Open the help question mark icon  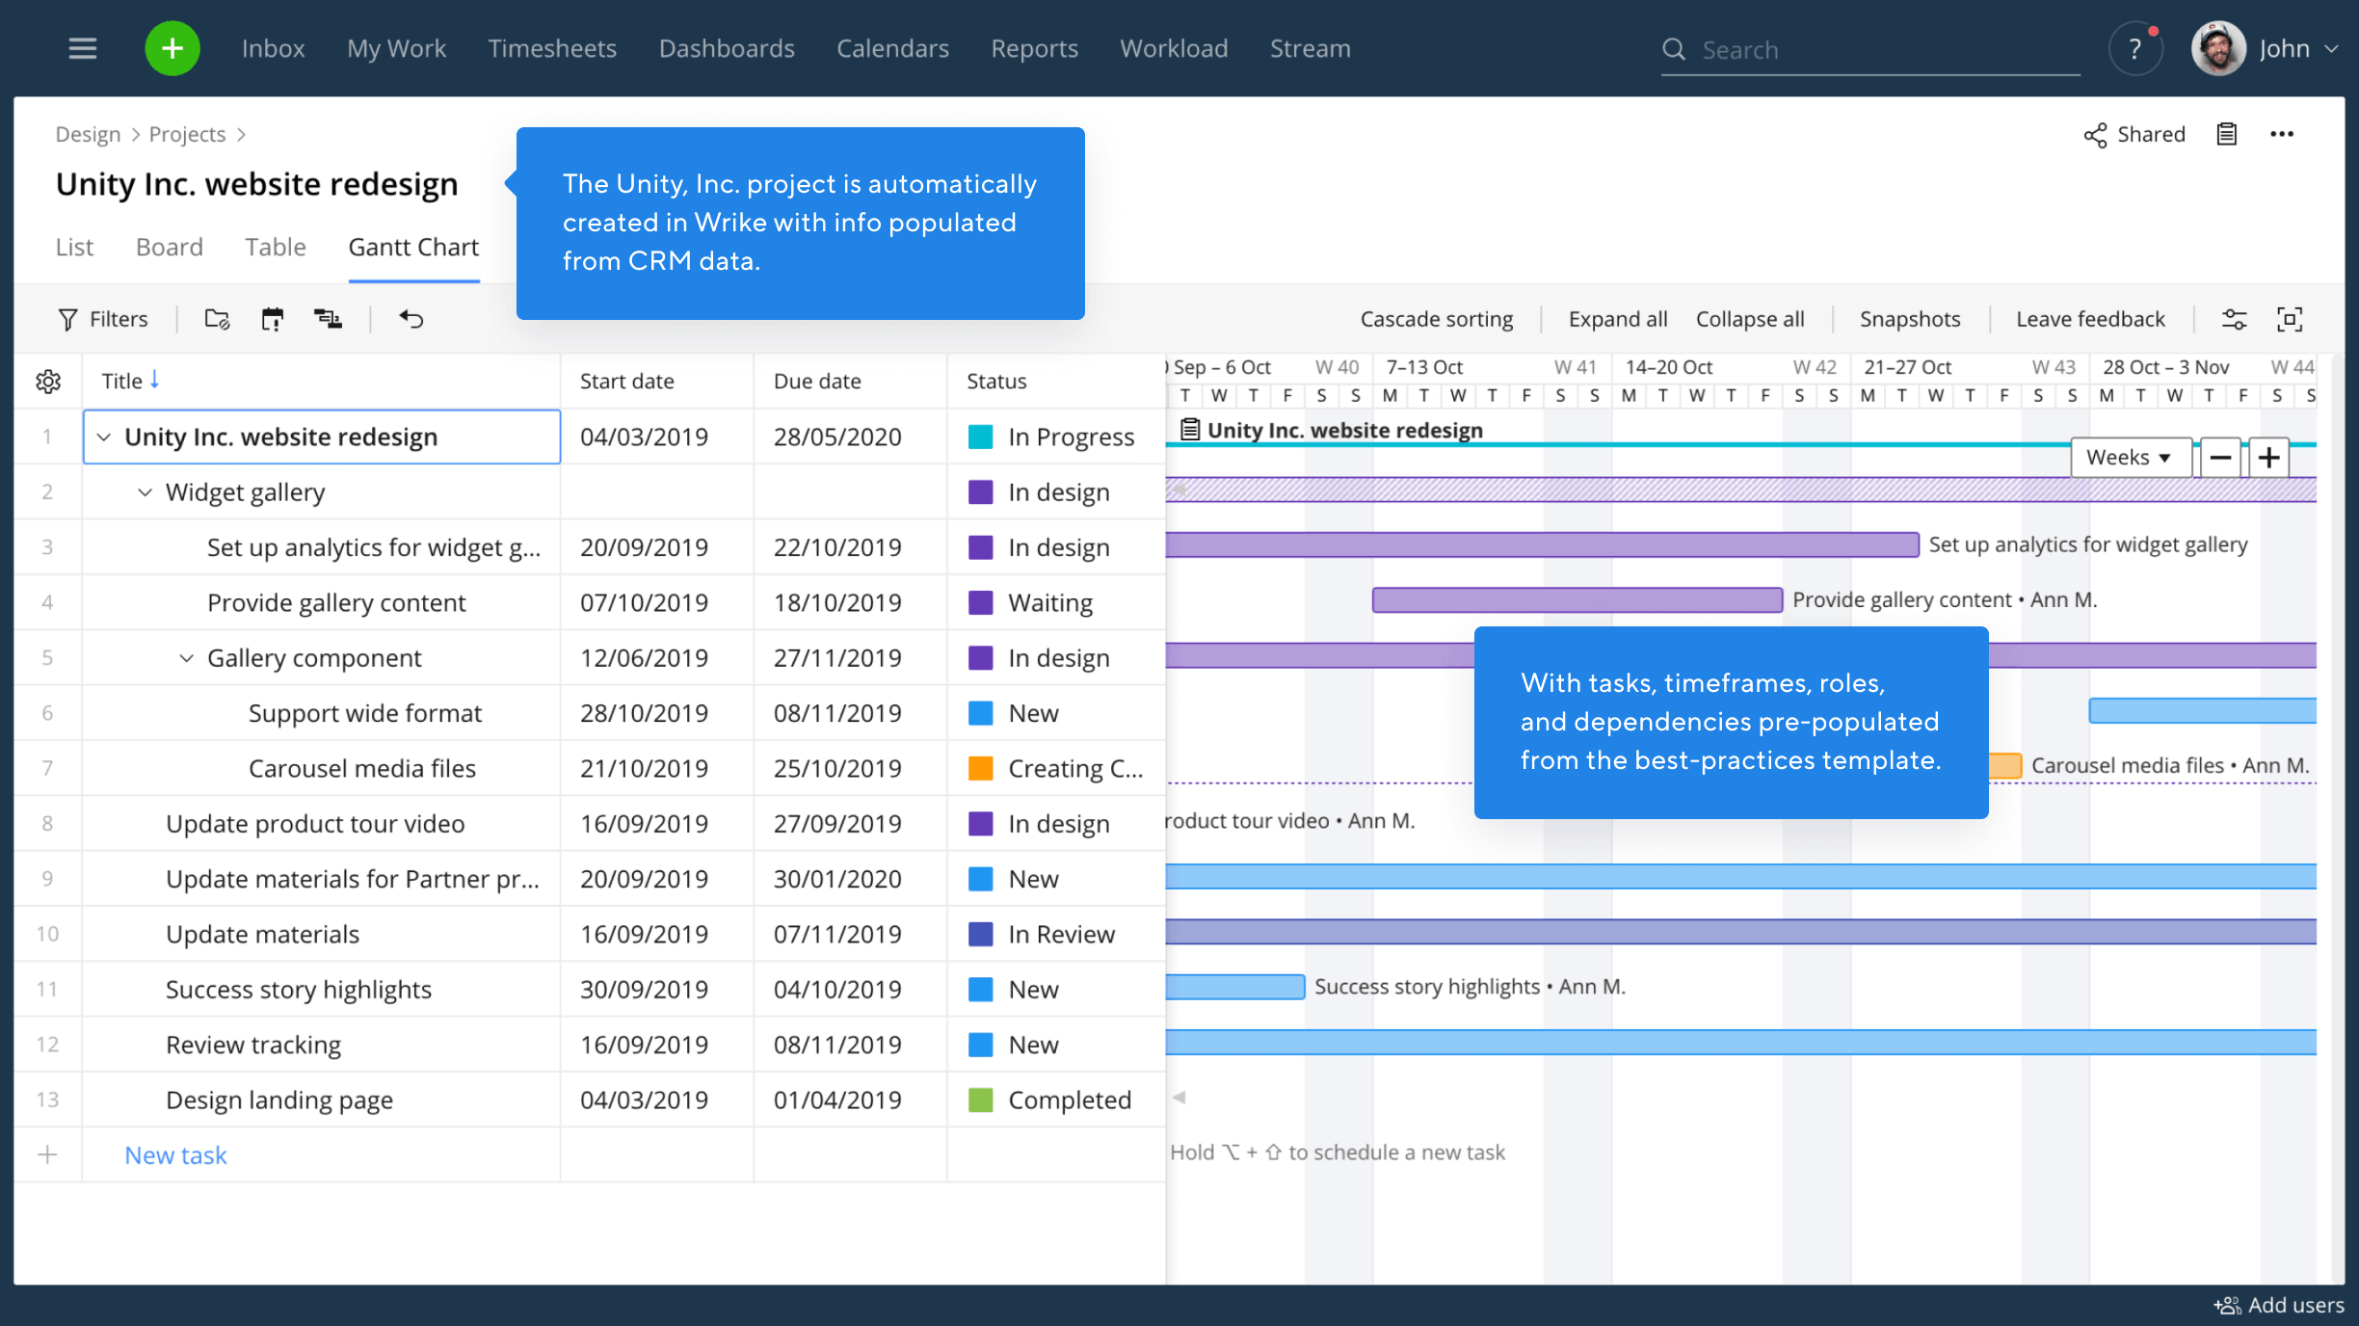2135,49
